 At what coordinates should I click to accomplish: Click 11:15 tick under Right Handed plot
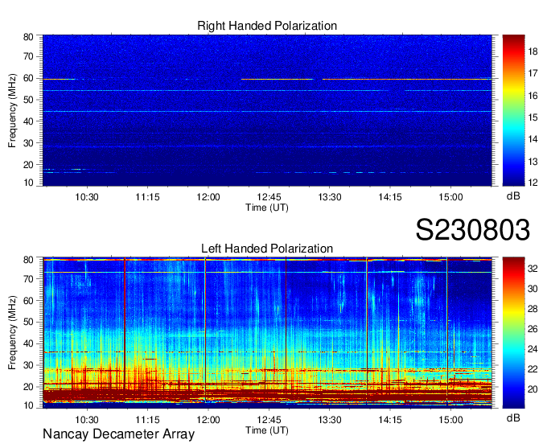(147, 197)
